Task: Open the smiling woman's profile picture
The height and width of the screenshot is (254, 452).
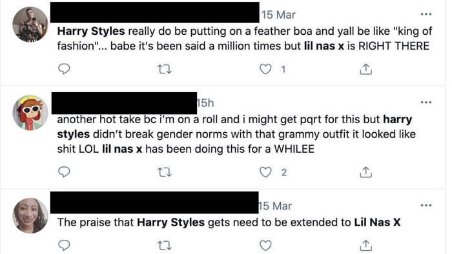Action: (x=30, y=215)
